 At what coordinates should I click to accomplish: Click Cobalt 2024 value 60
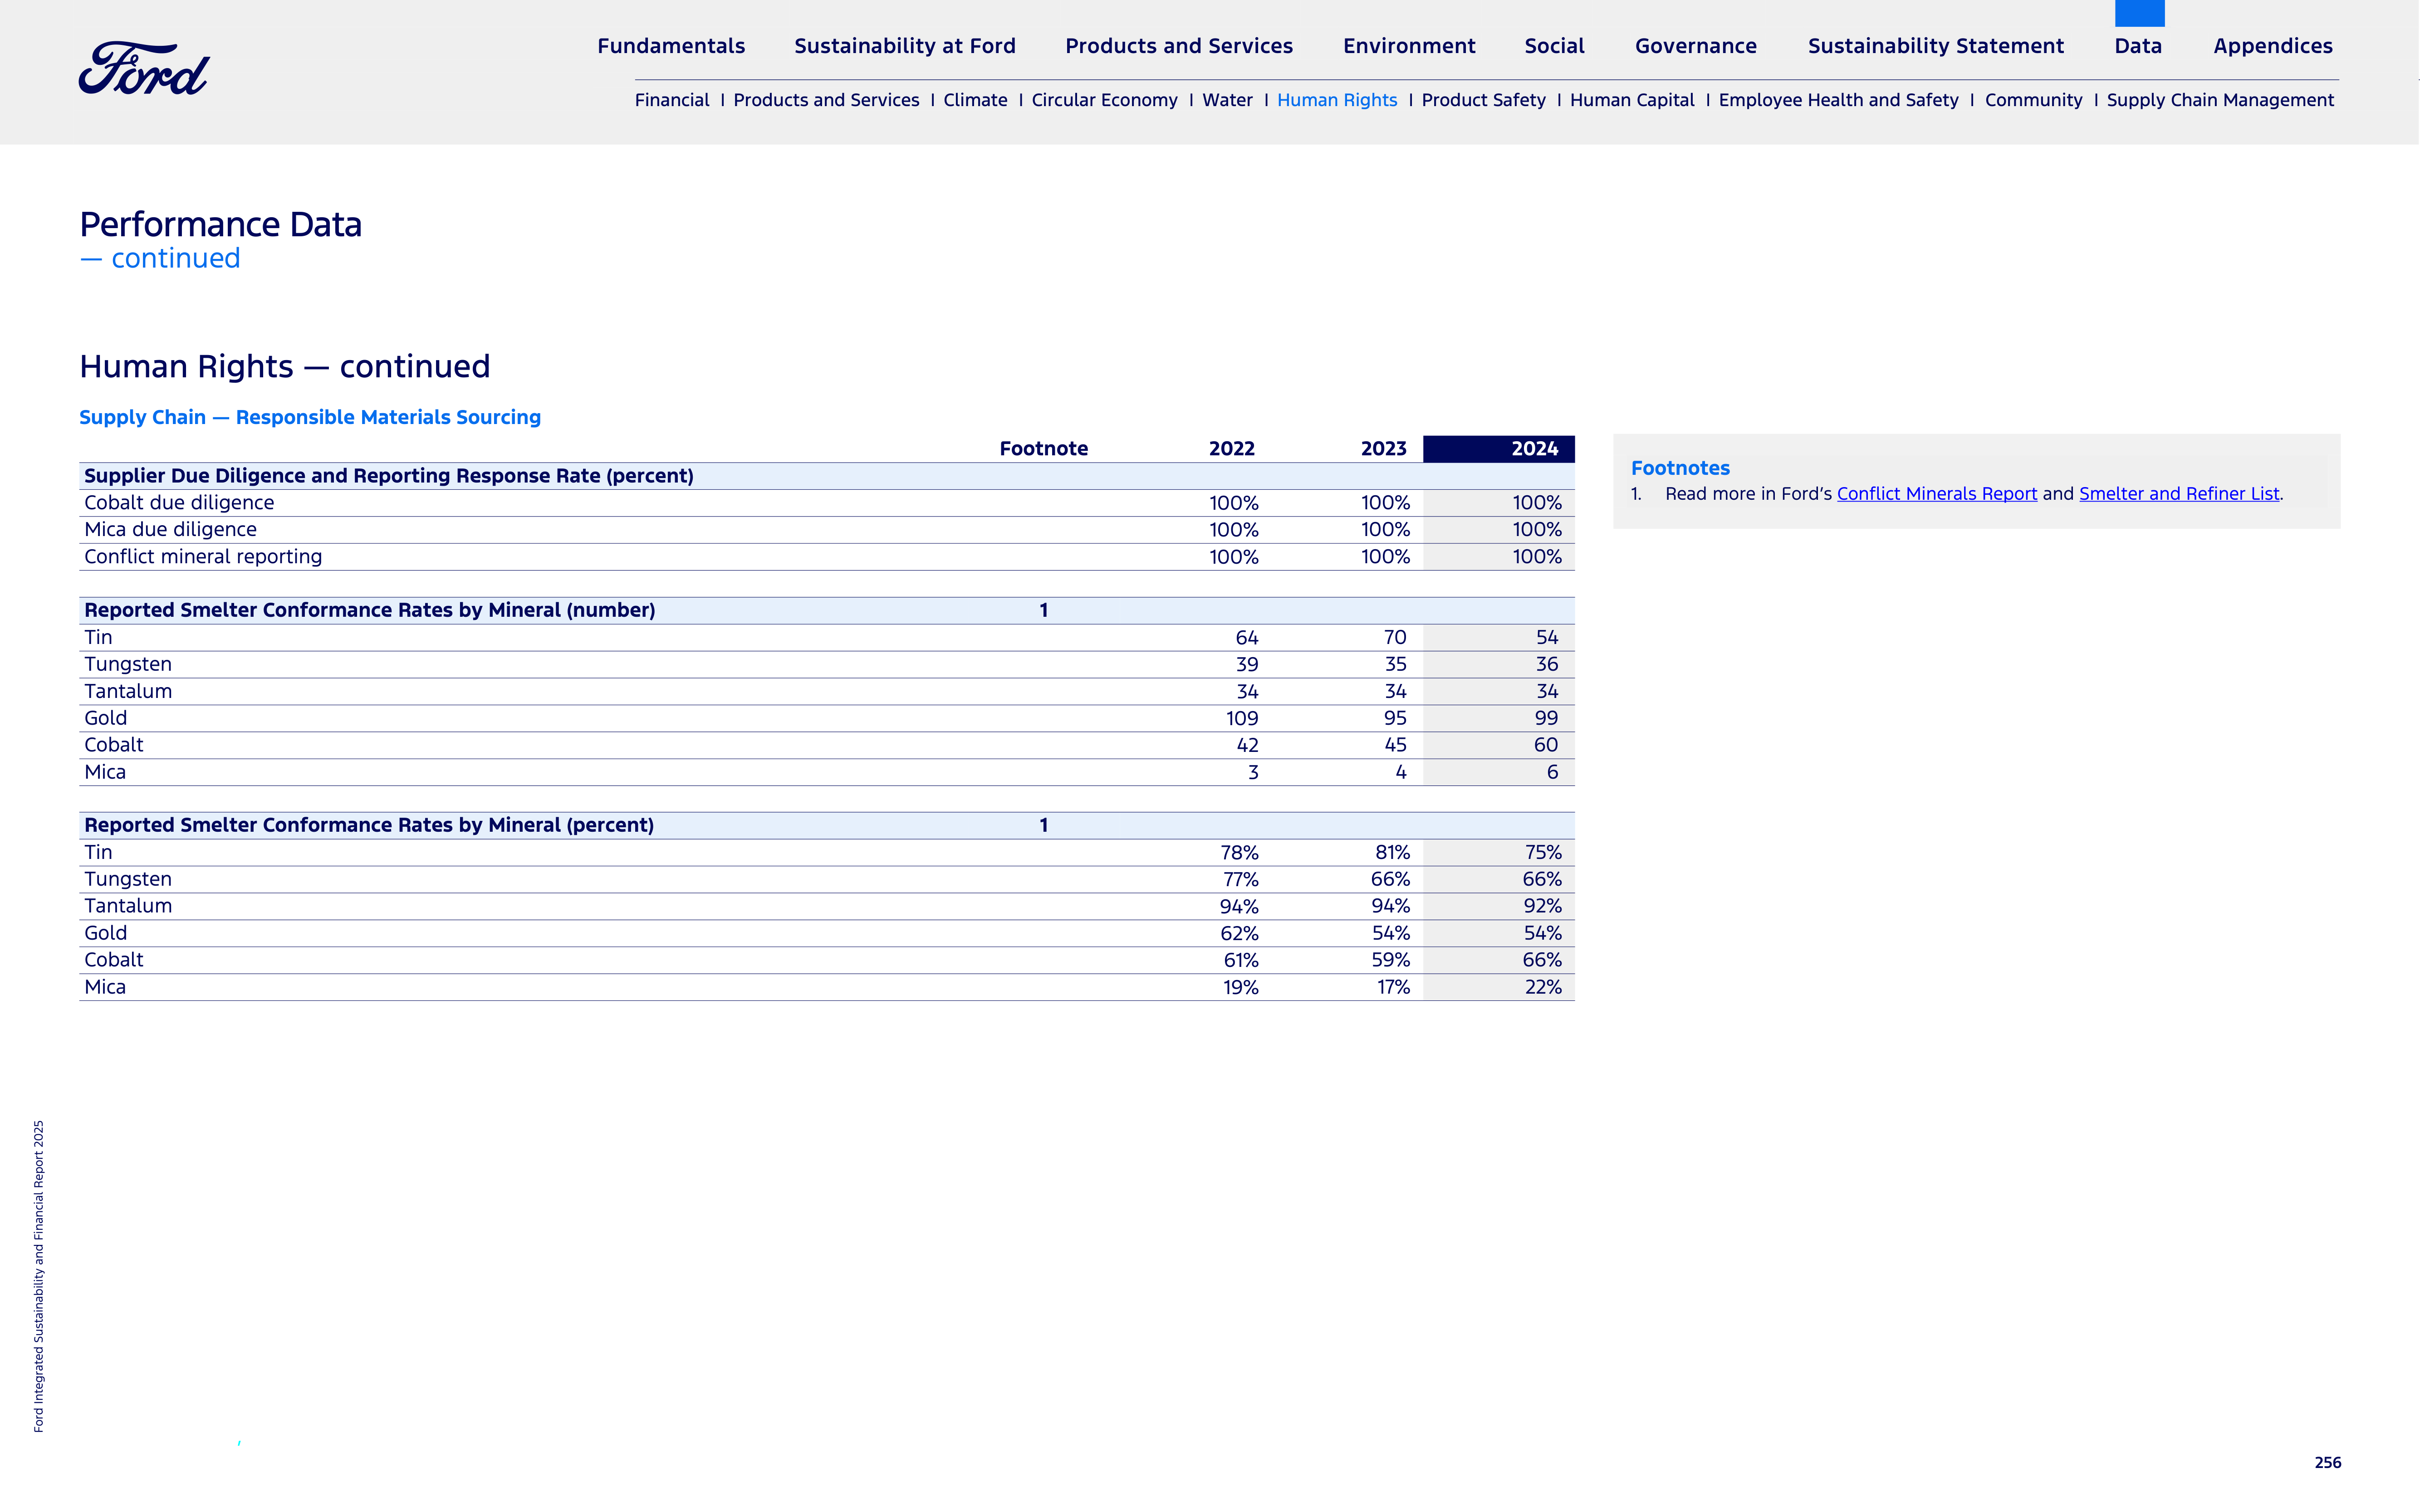click(x=1546, y=745)
